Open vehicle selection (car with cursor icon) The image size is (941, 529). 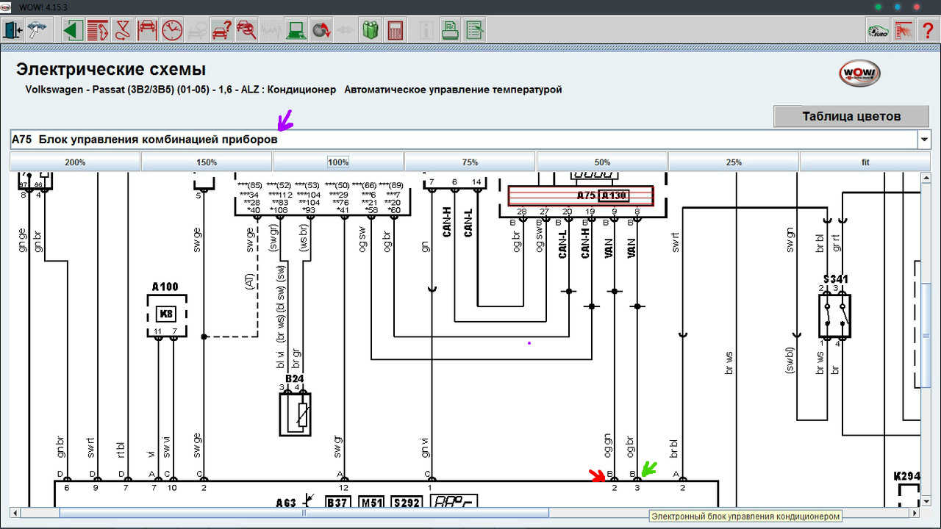click(x=37, y=30)
